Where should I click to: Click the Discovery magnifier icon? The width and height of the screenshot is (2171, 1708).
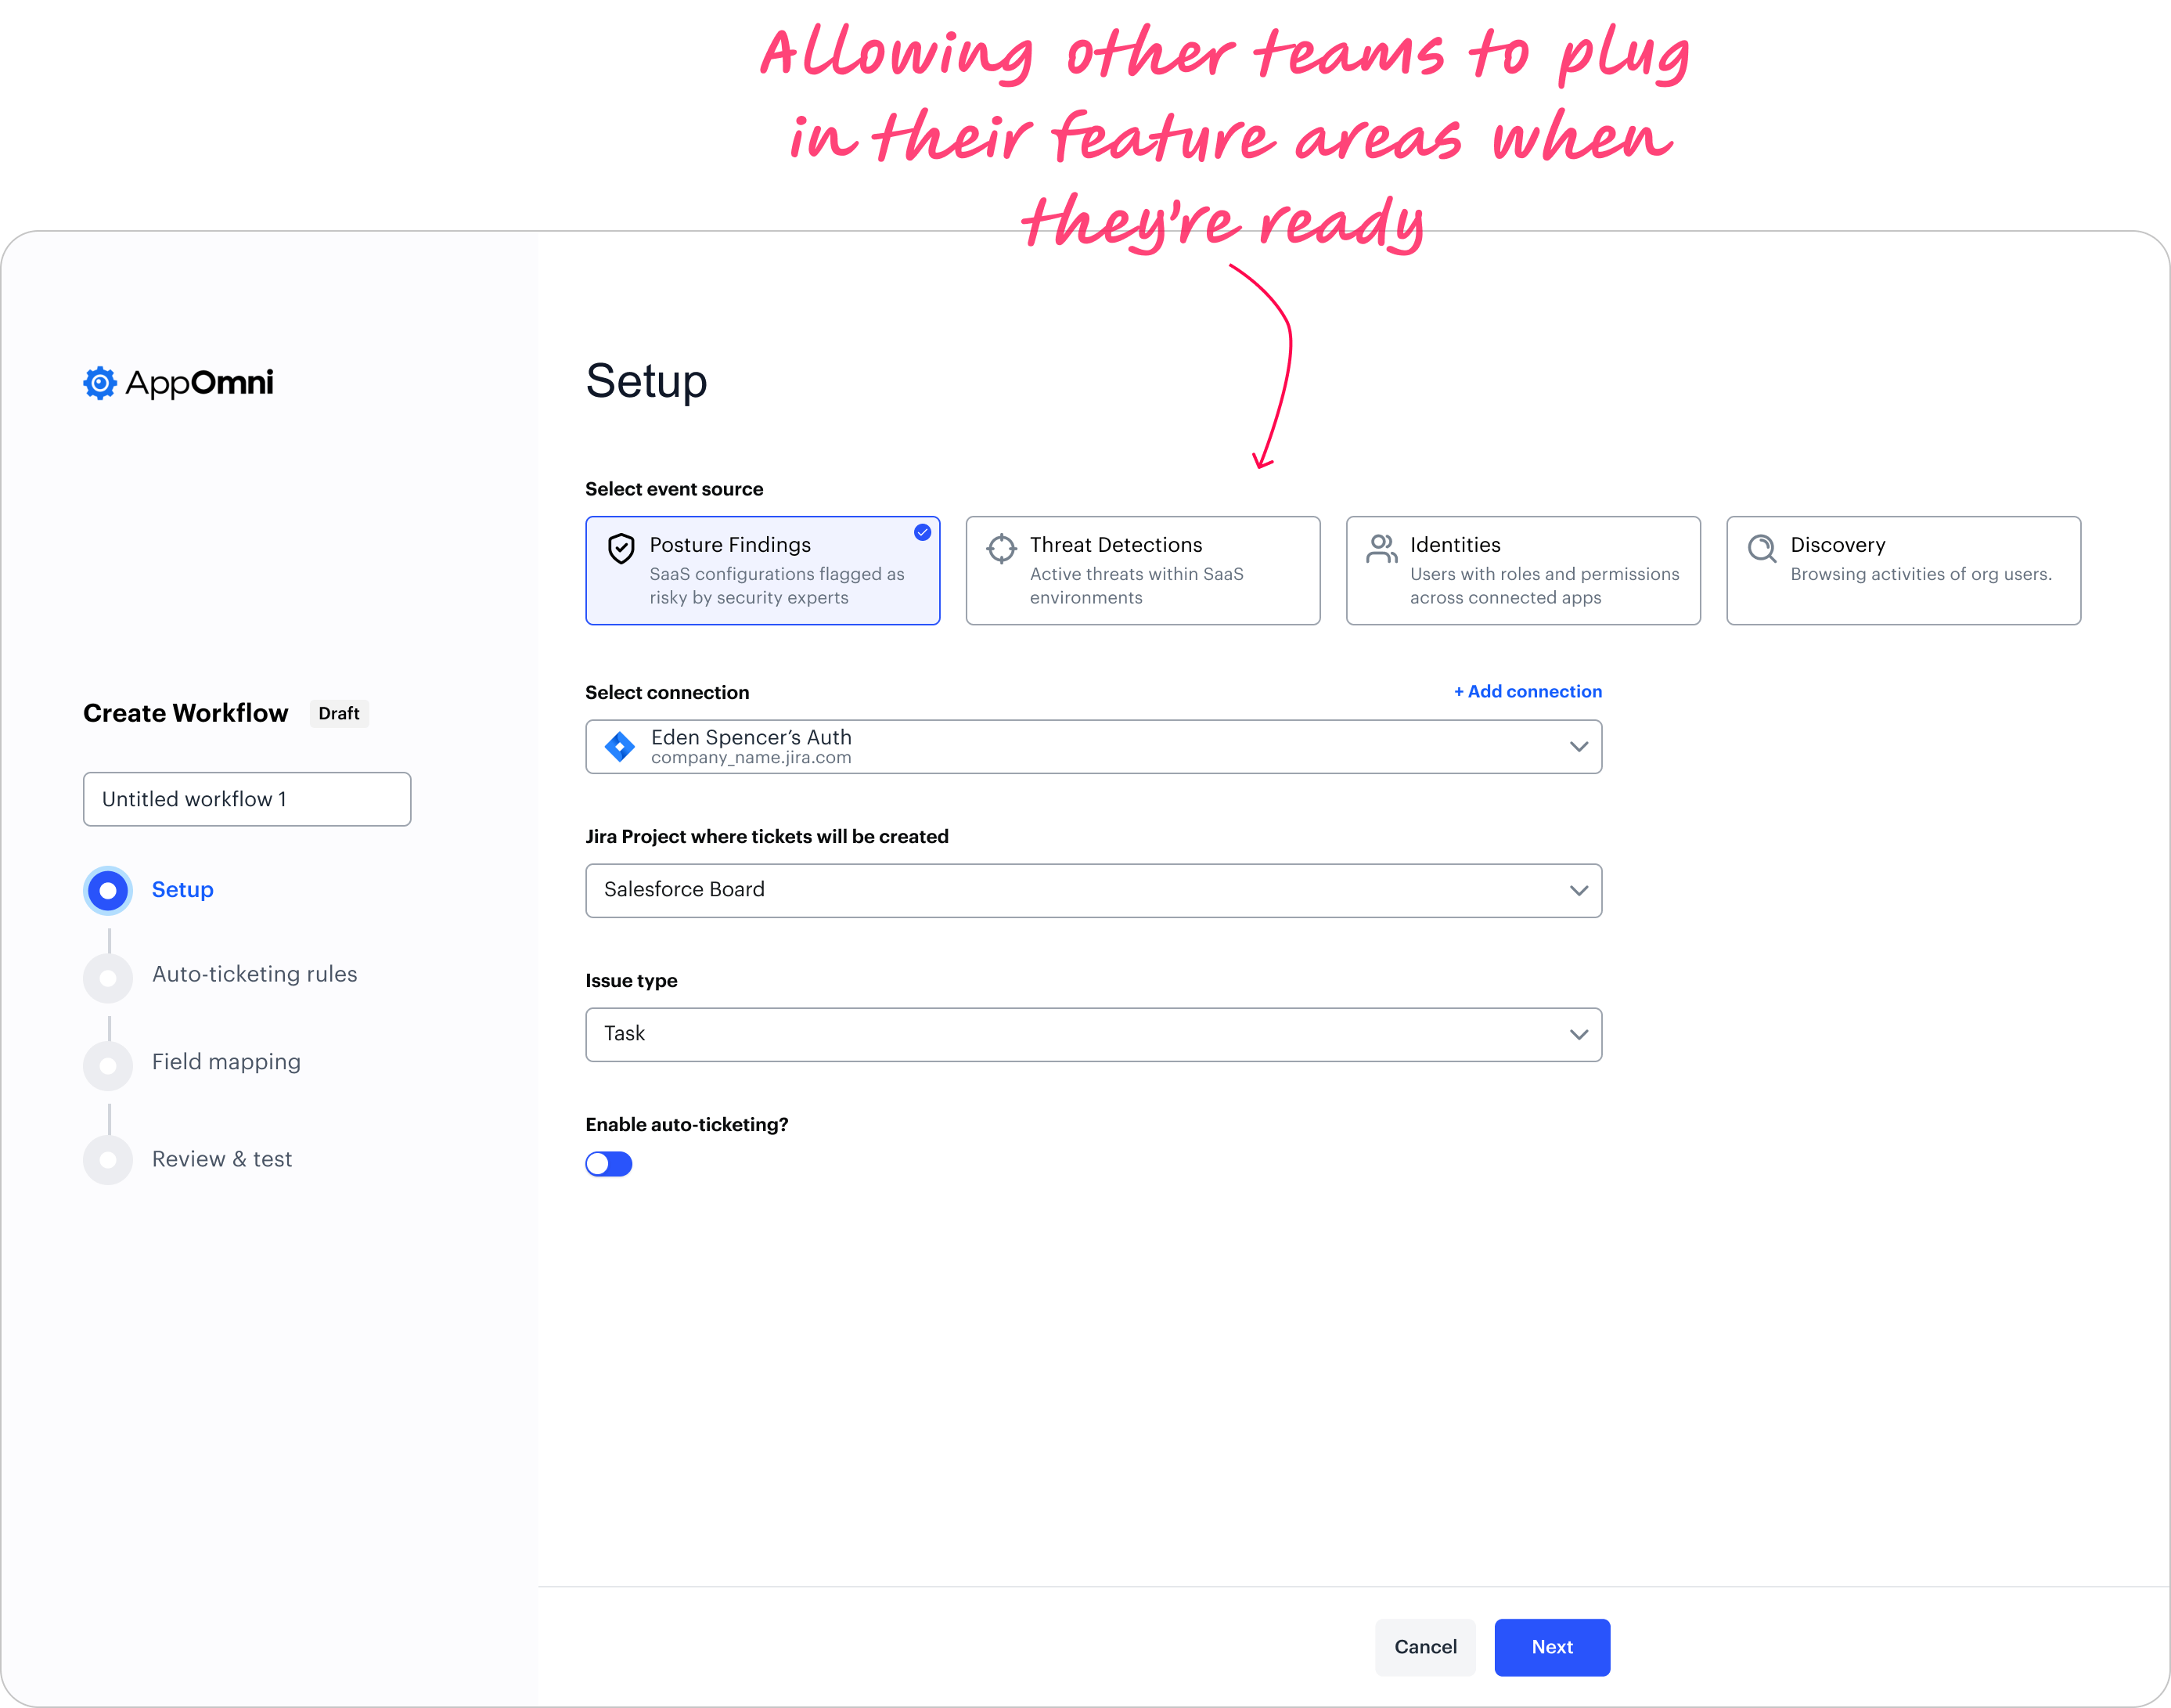click(x=1761, y=548)
